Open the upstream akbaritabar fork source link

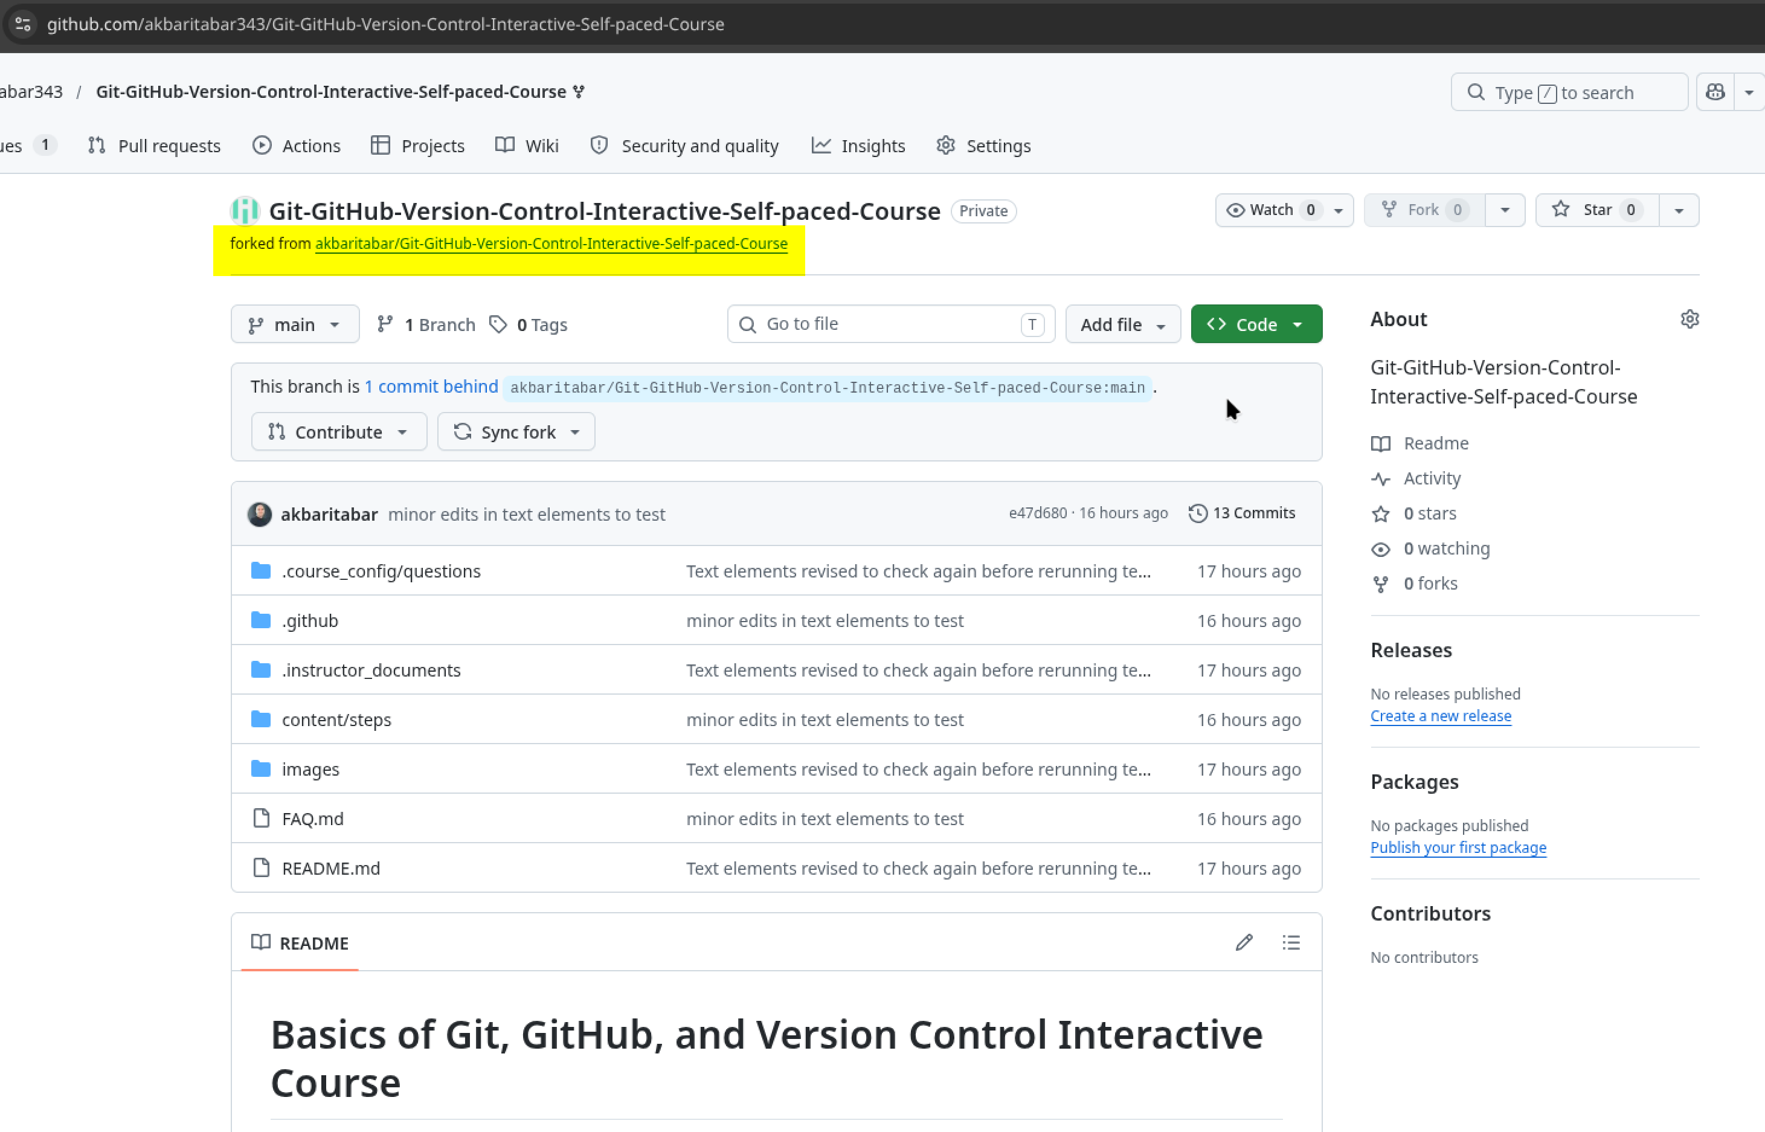(x=551, y=243)
